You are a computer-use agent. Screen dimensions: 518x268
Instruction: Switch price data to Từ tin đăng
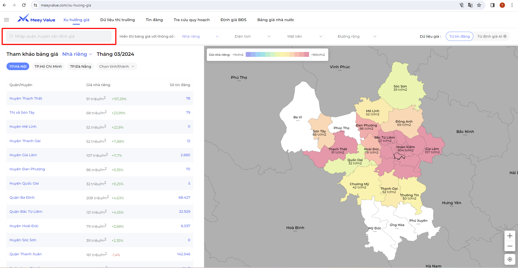coord(459,36)
